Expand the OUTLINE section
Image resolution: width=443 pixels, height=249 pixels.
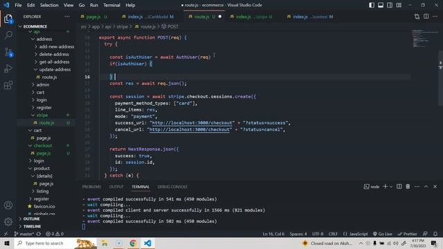point(31,219)
